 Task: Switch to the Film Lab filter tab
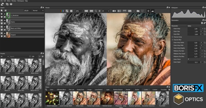71,90
